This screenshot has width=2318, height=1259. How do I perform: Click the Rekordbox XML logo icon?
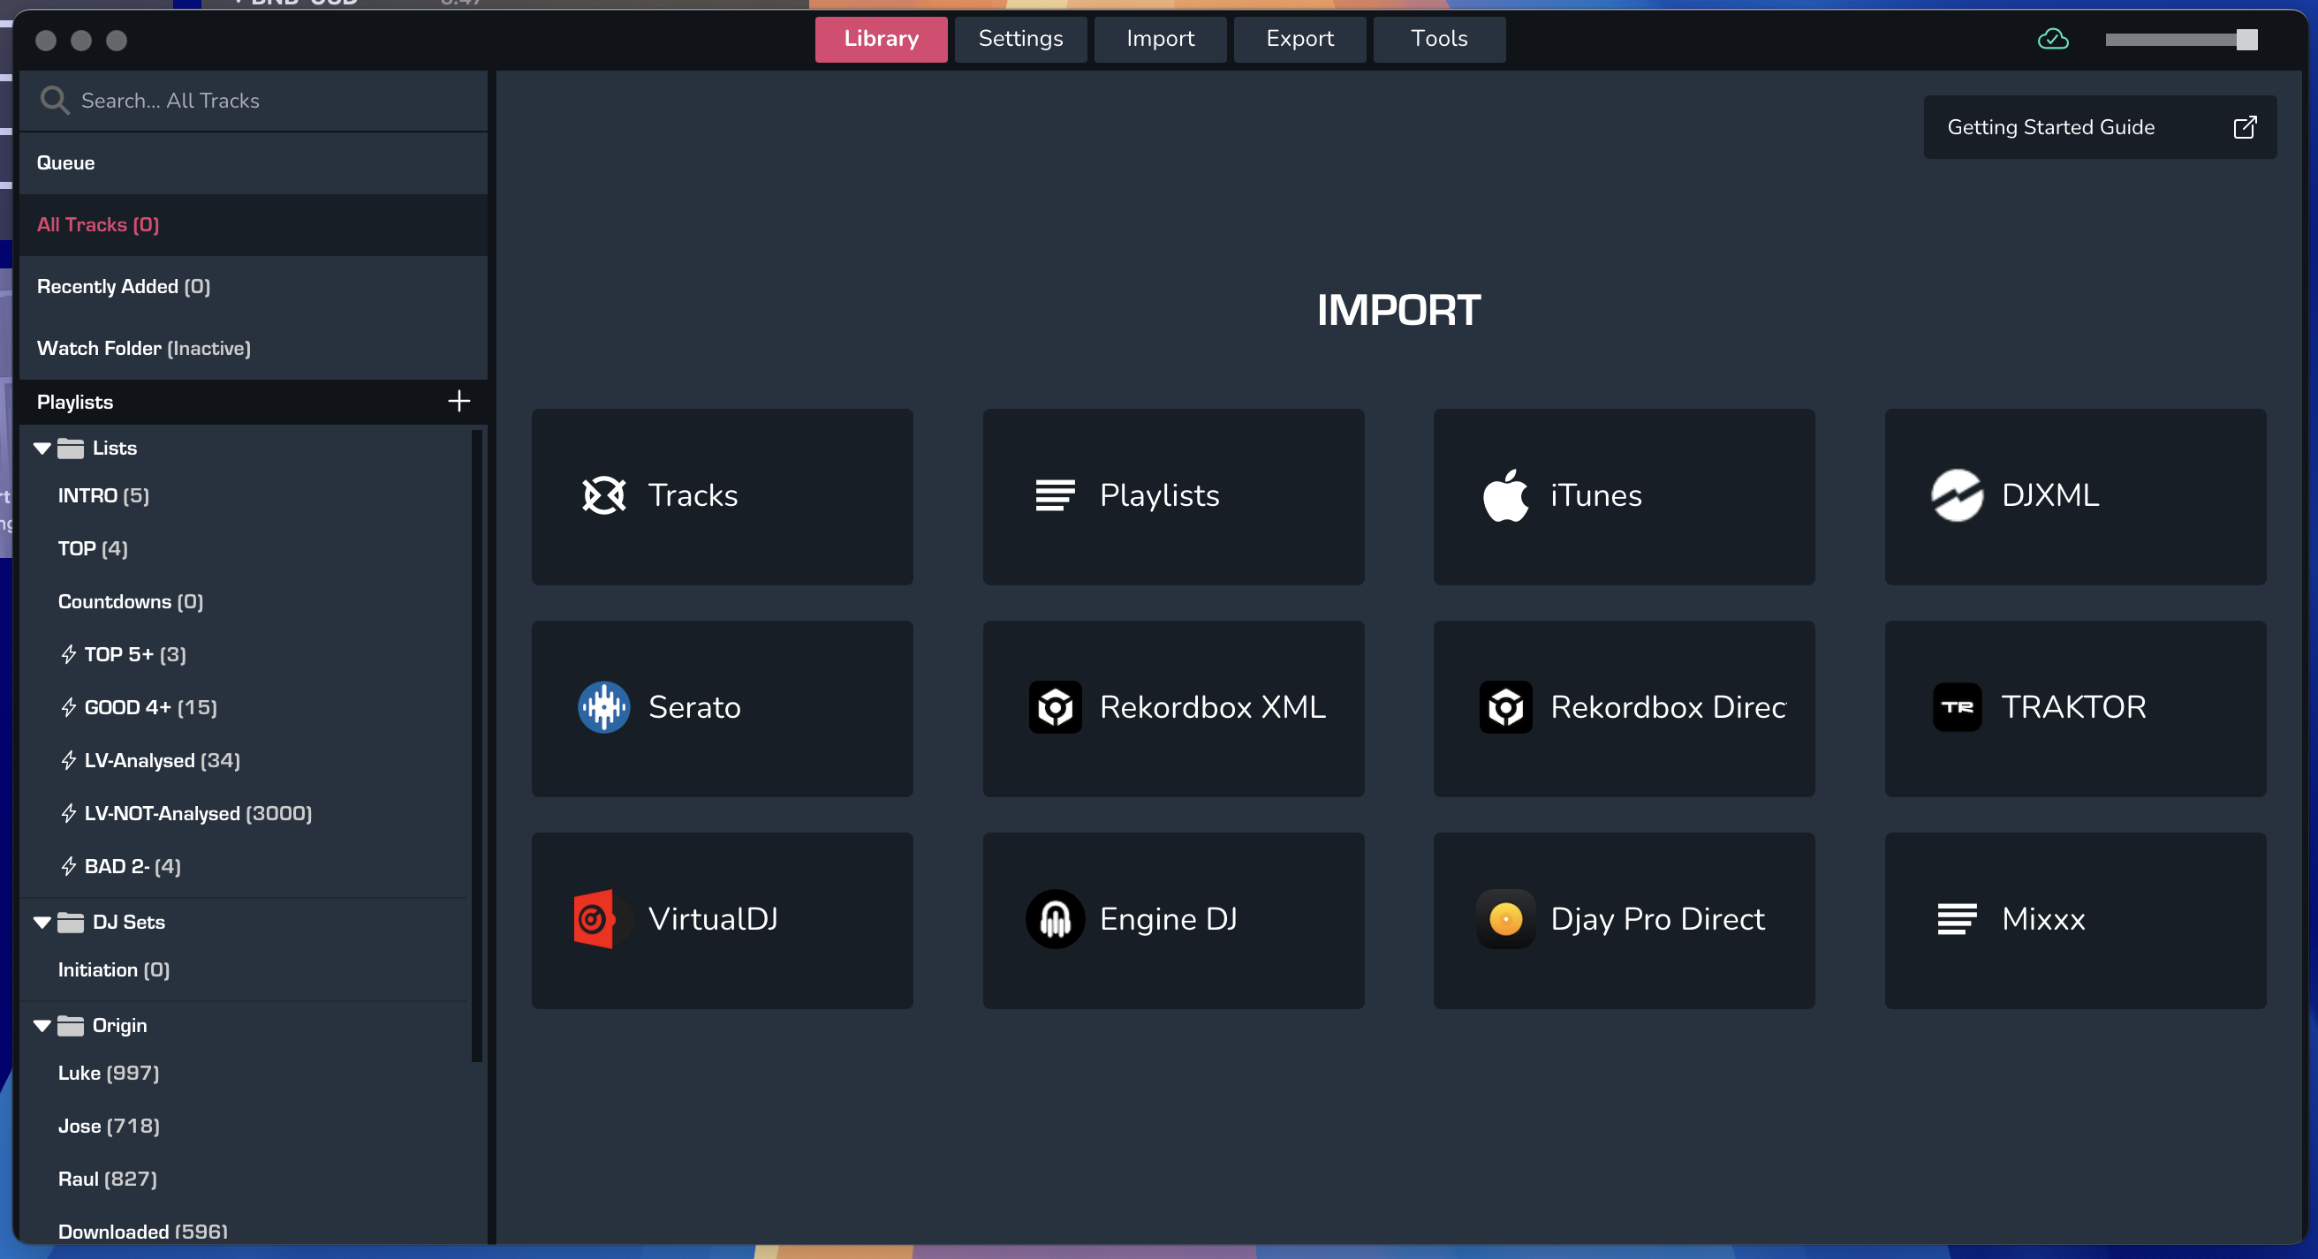[x=1055, y=708]
